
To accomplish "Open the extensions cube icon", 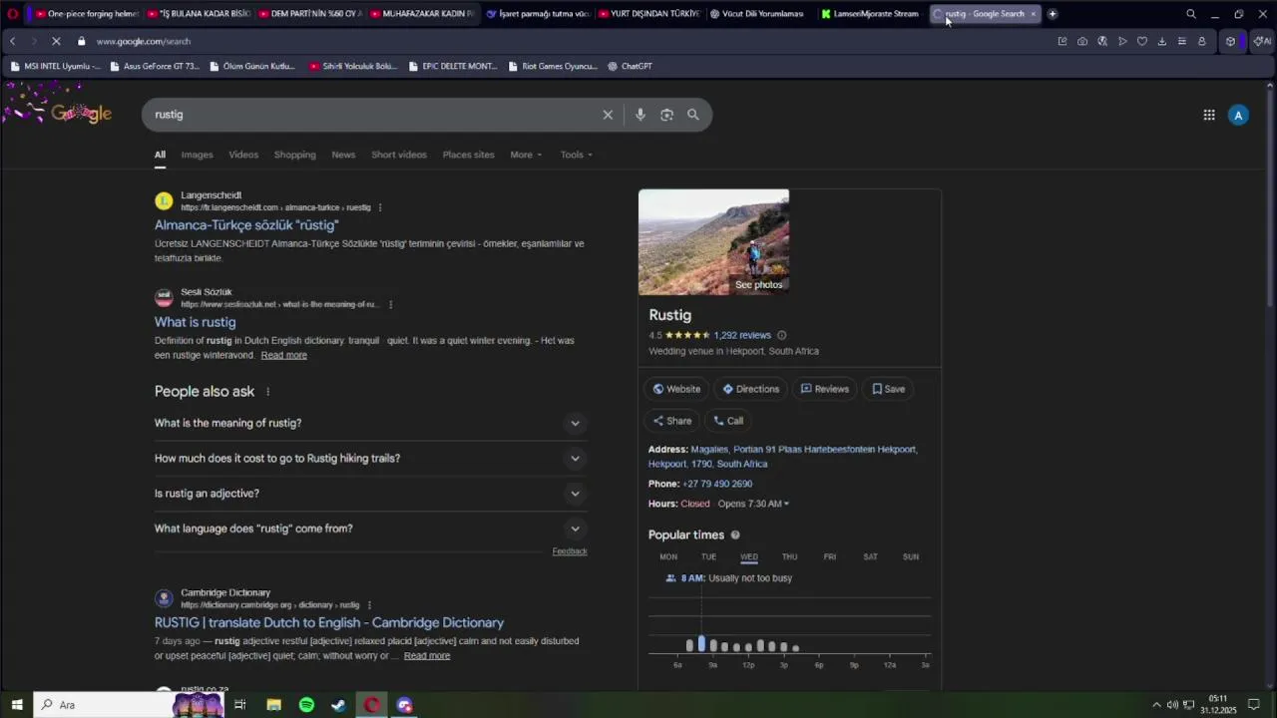I will tap(1231, 41).
